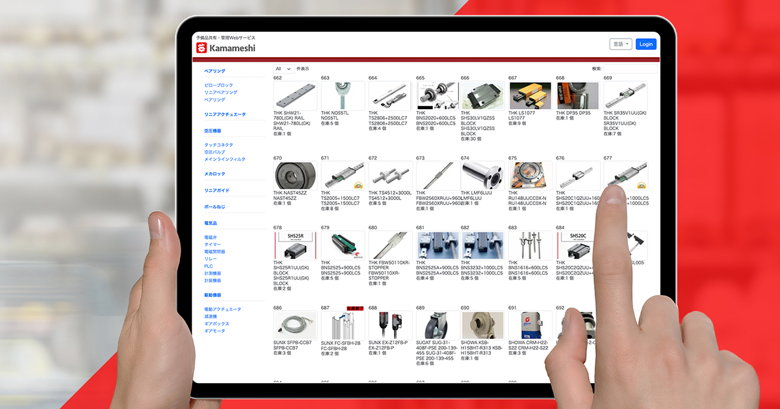780x409 pixels.
Task: Open item 683 BNS1616+600LC5 thumbnail
Action: coord(530,245)
